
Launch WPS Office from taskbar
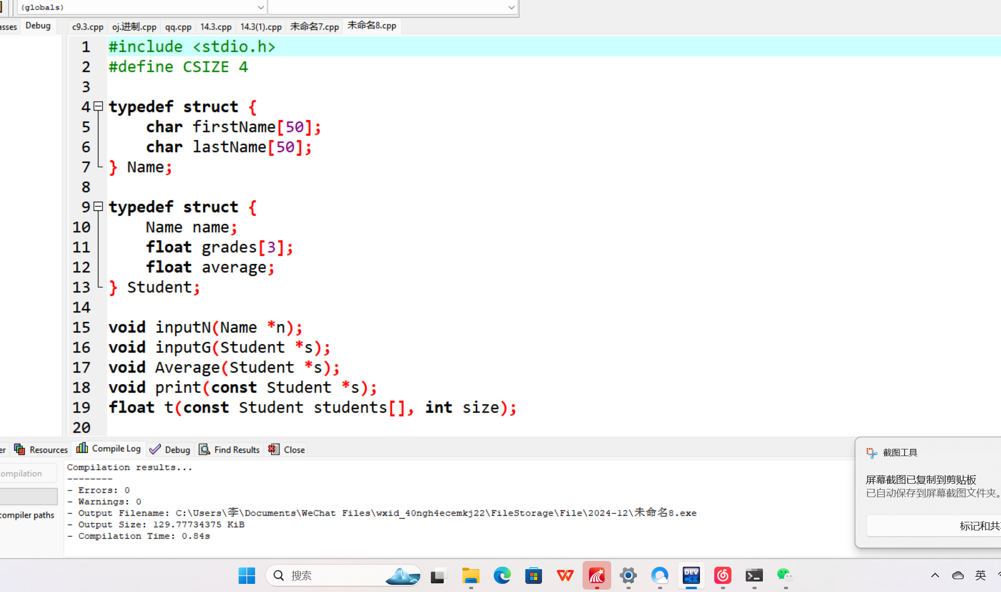pos(565,576)
